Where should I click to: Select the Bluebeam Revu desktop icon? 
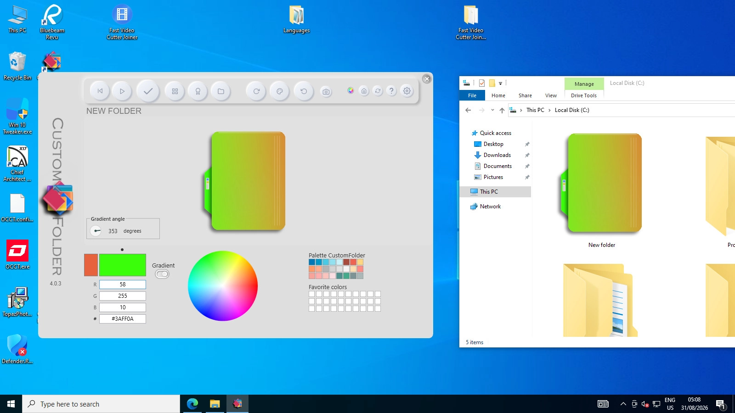pos(52,22)
